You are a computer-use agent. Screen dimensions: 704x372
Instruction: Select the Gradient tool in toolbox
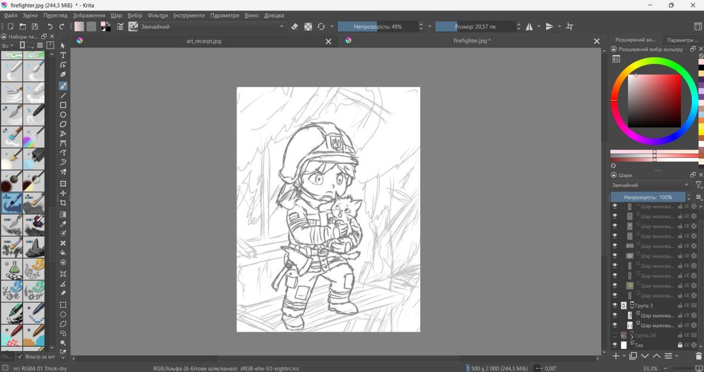coord(63,214)
